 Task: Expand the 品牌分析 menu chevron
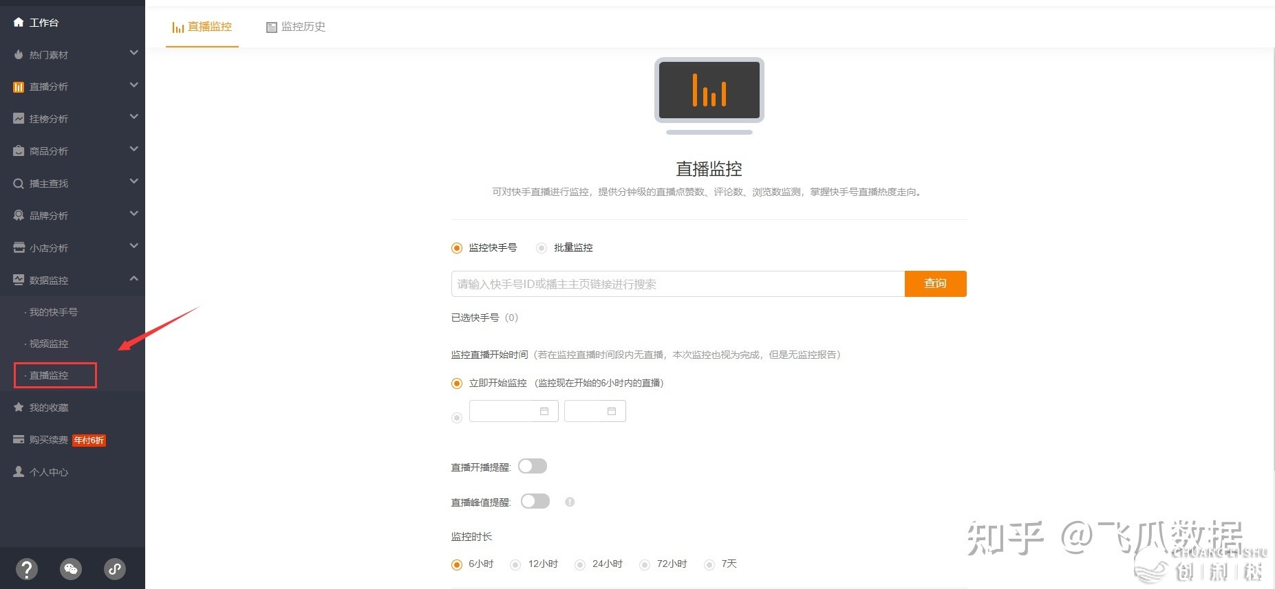(x=134, y=214)
